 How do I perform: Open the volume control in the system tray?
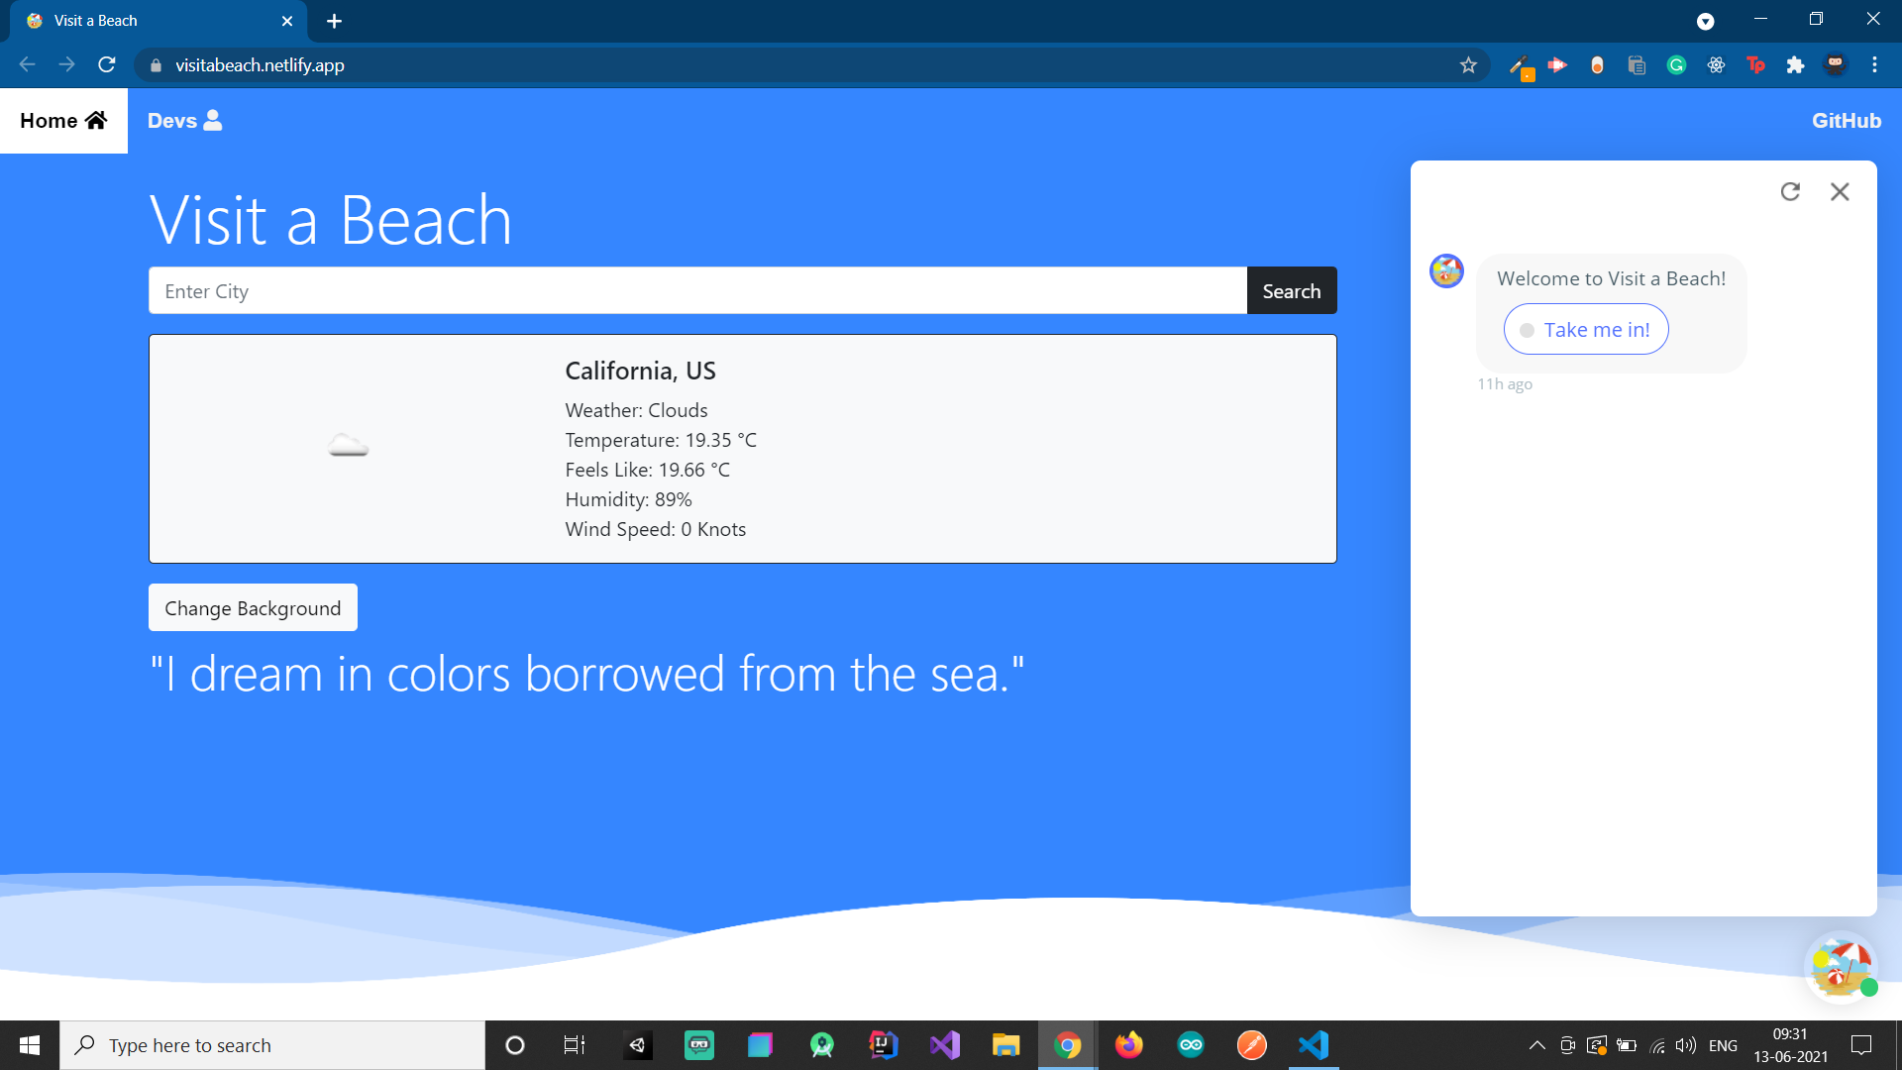1685,1045
